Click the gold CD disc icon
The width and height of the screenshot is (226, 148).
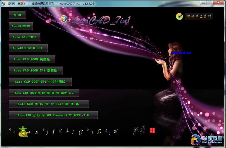[179, 16]
